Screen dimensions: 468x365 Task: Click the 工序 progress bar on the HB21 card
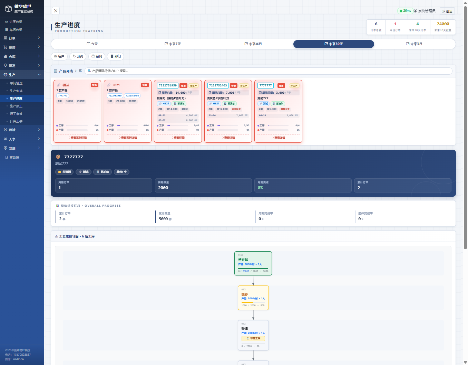[127, 125]
